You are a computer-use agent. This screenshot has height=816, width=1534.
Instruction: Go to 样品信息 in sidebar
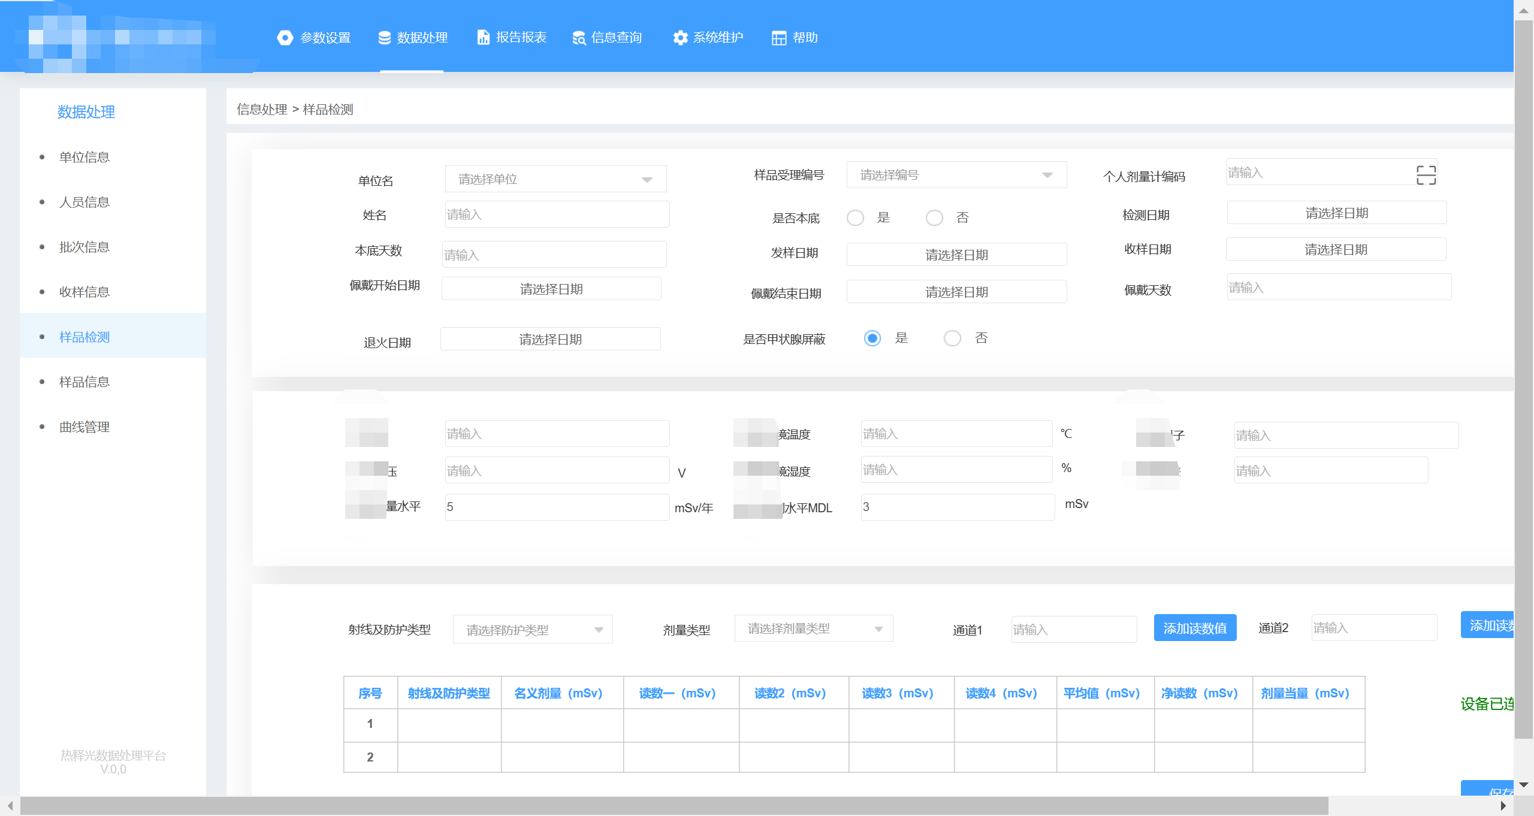pos(113,382)
